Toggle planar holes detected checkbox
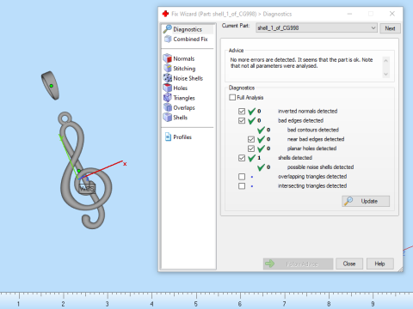 point(251,148)
